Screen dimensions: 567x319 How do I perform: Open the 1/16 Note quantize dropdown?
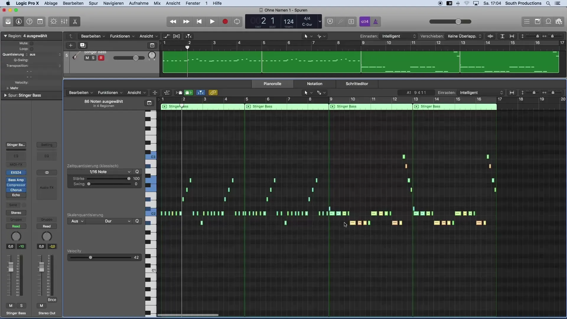coord(100,172)
